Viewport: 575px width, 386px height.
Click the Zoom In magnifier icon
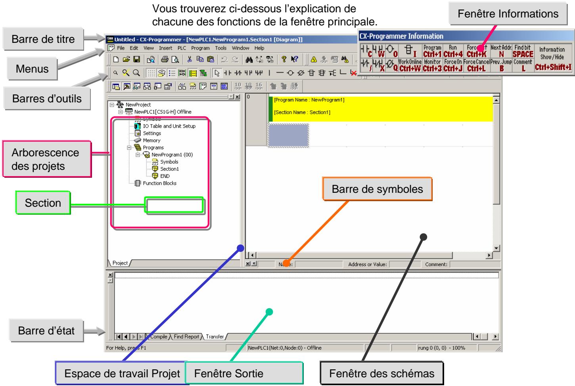tap(136, 73)
